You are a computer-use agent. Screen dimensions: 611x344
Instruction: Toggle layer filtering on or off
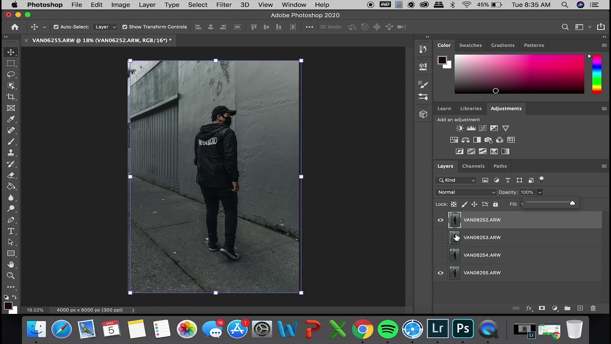[542, 180]
